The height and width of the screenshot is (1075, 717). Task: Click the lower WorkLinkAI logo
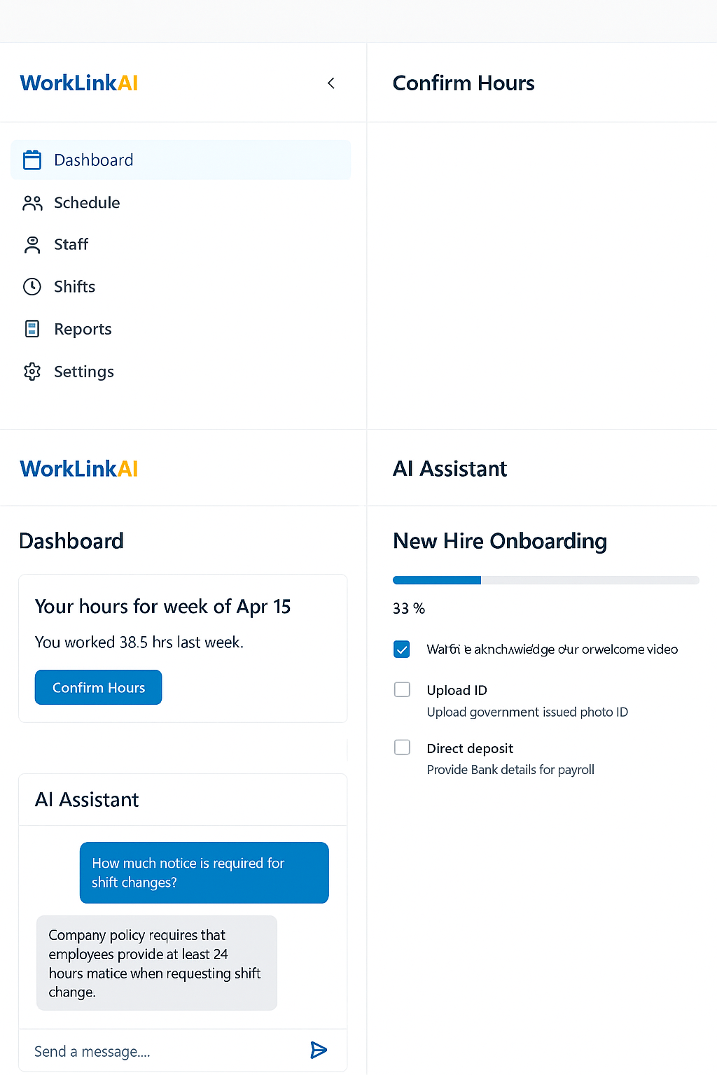79,469
